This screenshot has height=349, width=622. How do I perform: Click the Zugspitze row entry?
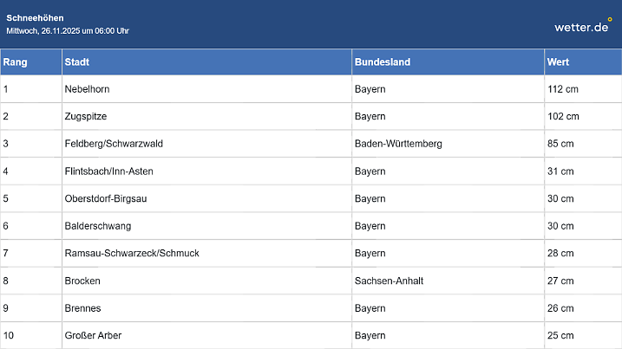coord(86,116)
